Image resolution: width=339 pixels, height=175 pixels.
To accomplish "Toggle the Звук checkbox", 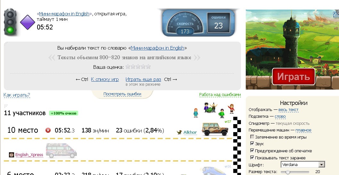I will (x=252, y=144).
